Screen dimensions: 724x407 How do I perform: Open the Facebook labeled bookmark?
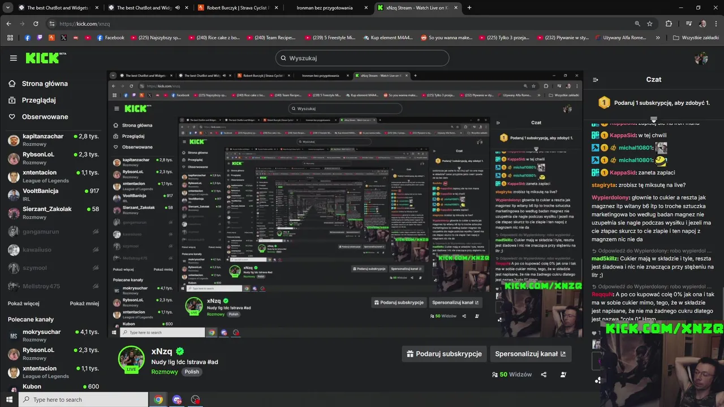110,38
